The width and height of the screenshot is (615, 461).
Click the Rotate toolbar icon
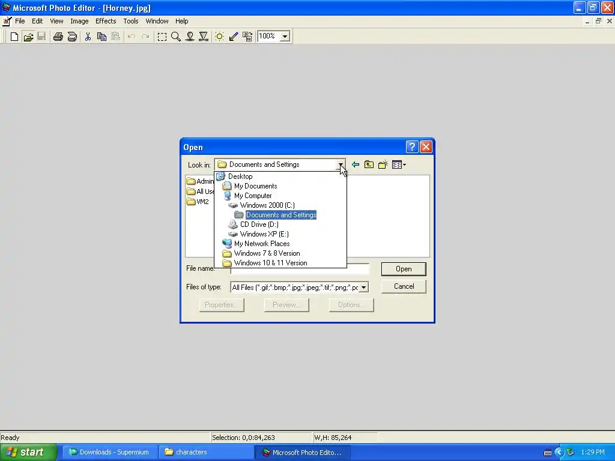coord(247,37)
